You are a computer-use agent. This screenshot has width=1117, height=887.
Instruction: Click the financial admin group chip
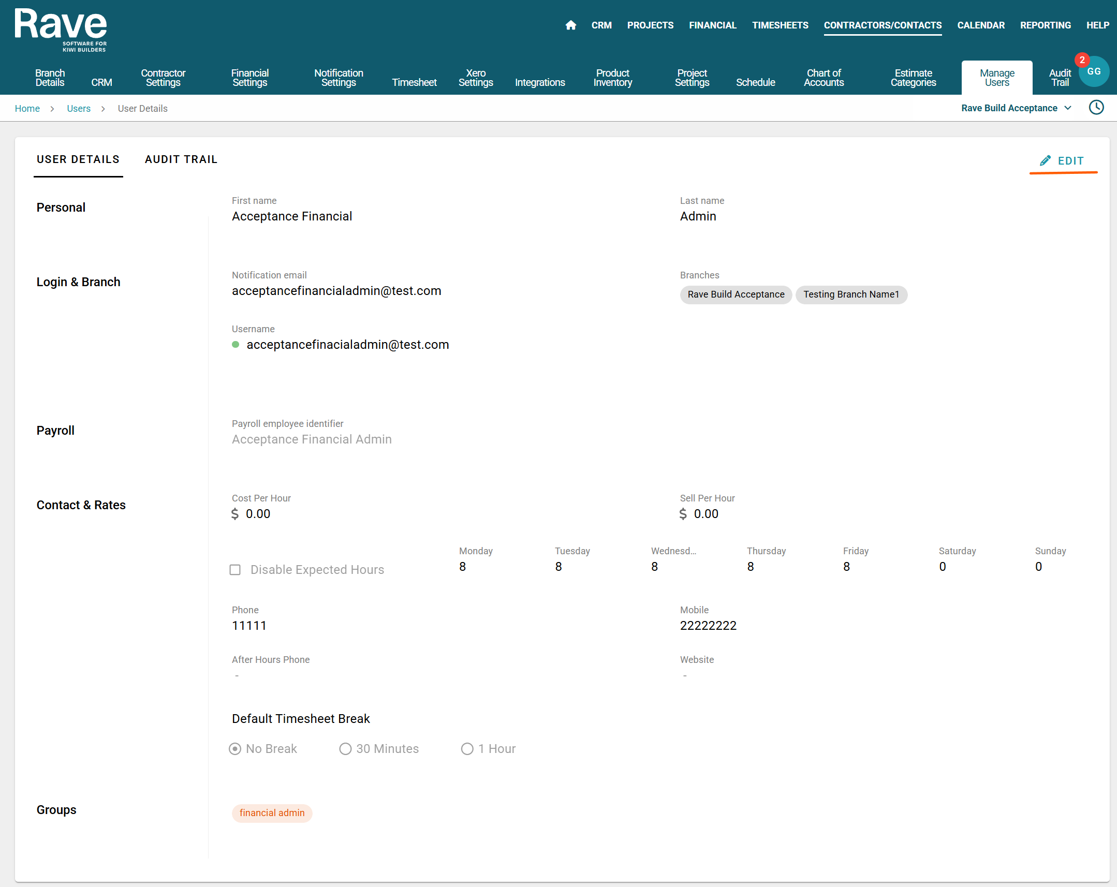coord(272,813)
